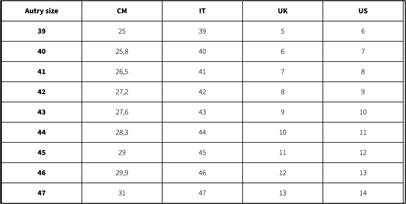The width and height of the screenshot is (406, 204).
Task: Select the CM column header
Action: pyautogui.click(x=122, y=11)
